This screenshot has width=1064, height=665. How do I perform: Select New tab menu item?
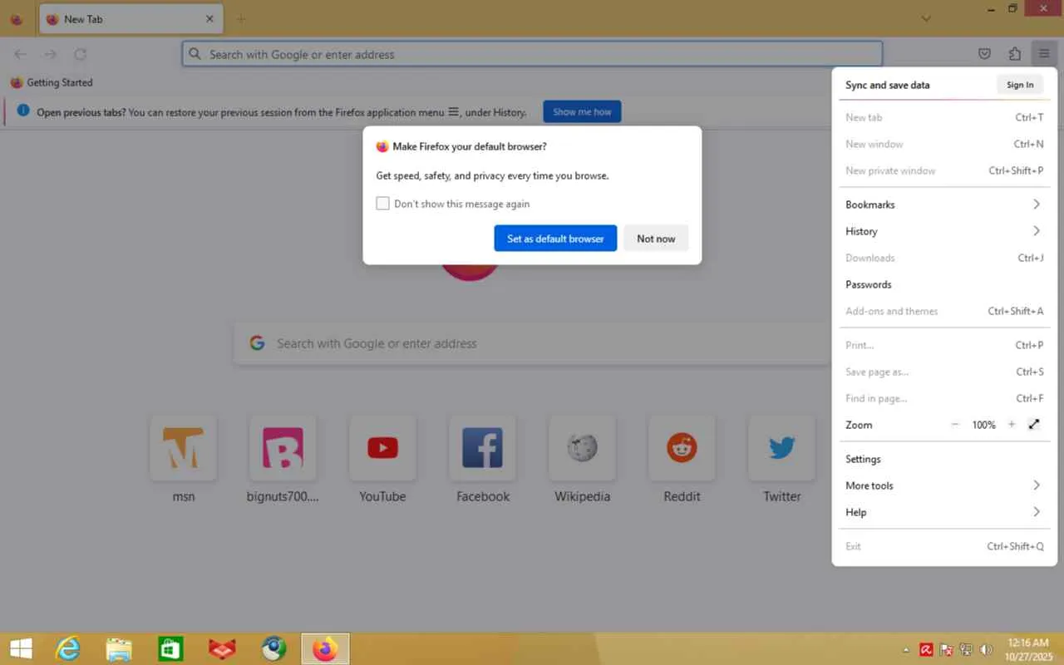pos(944,117)
